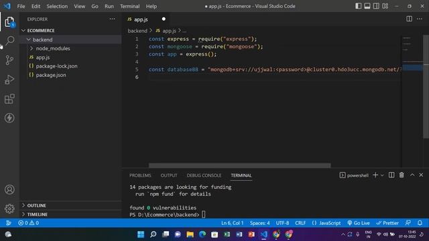Open the Manage gear icon

[x=9, y=209]
